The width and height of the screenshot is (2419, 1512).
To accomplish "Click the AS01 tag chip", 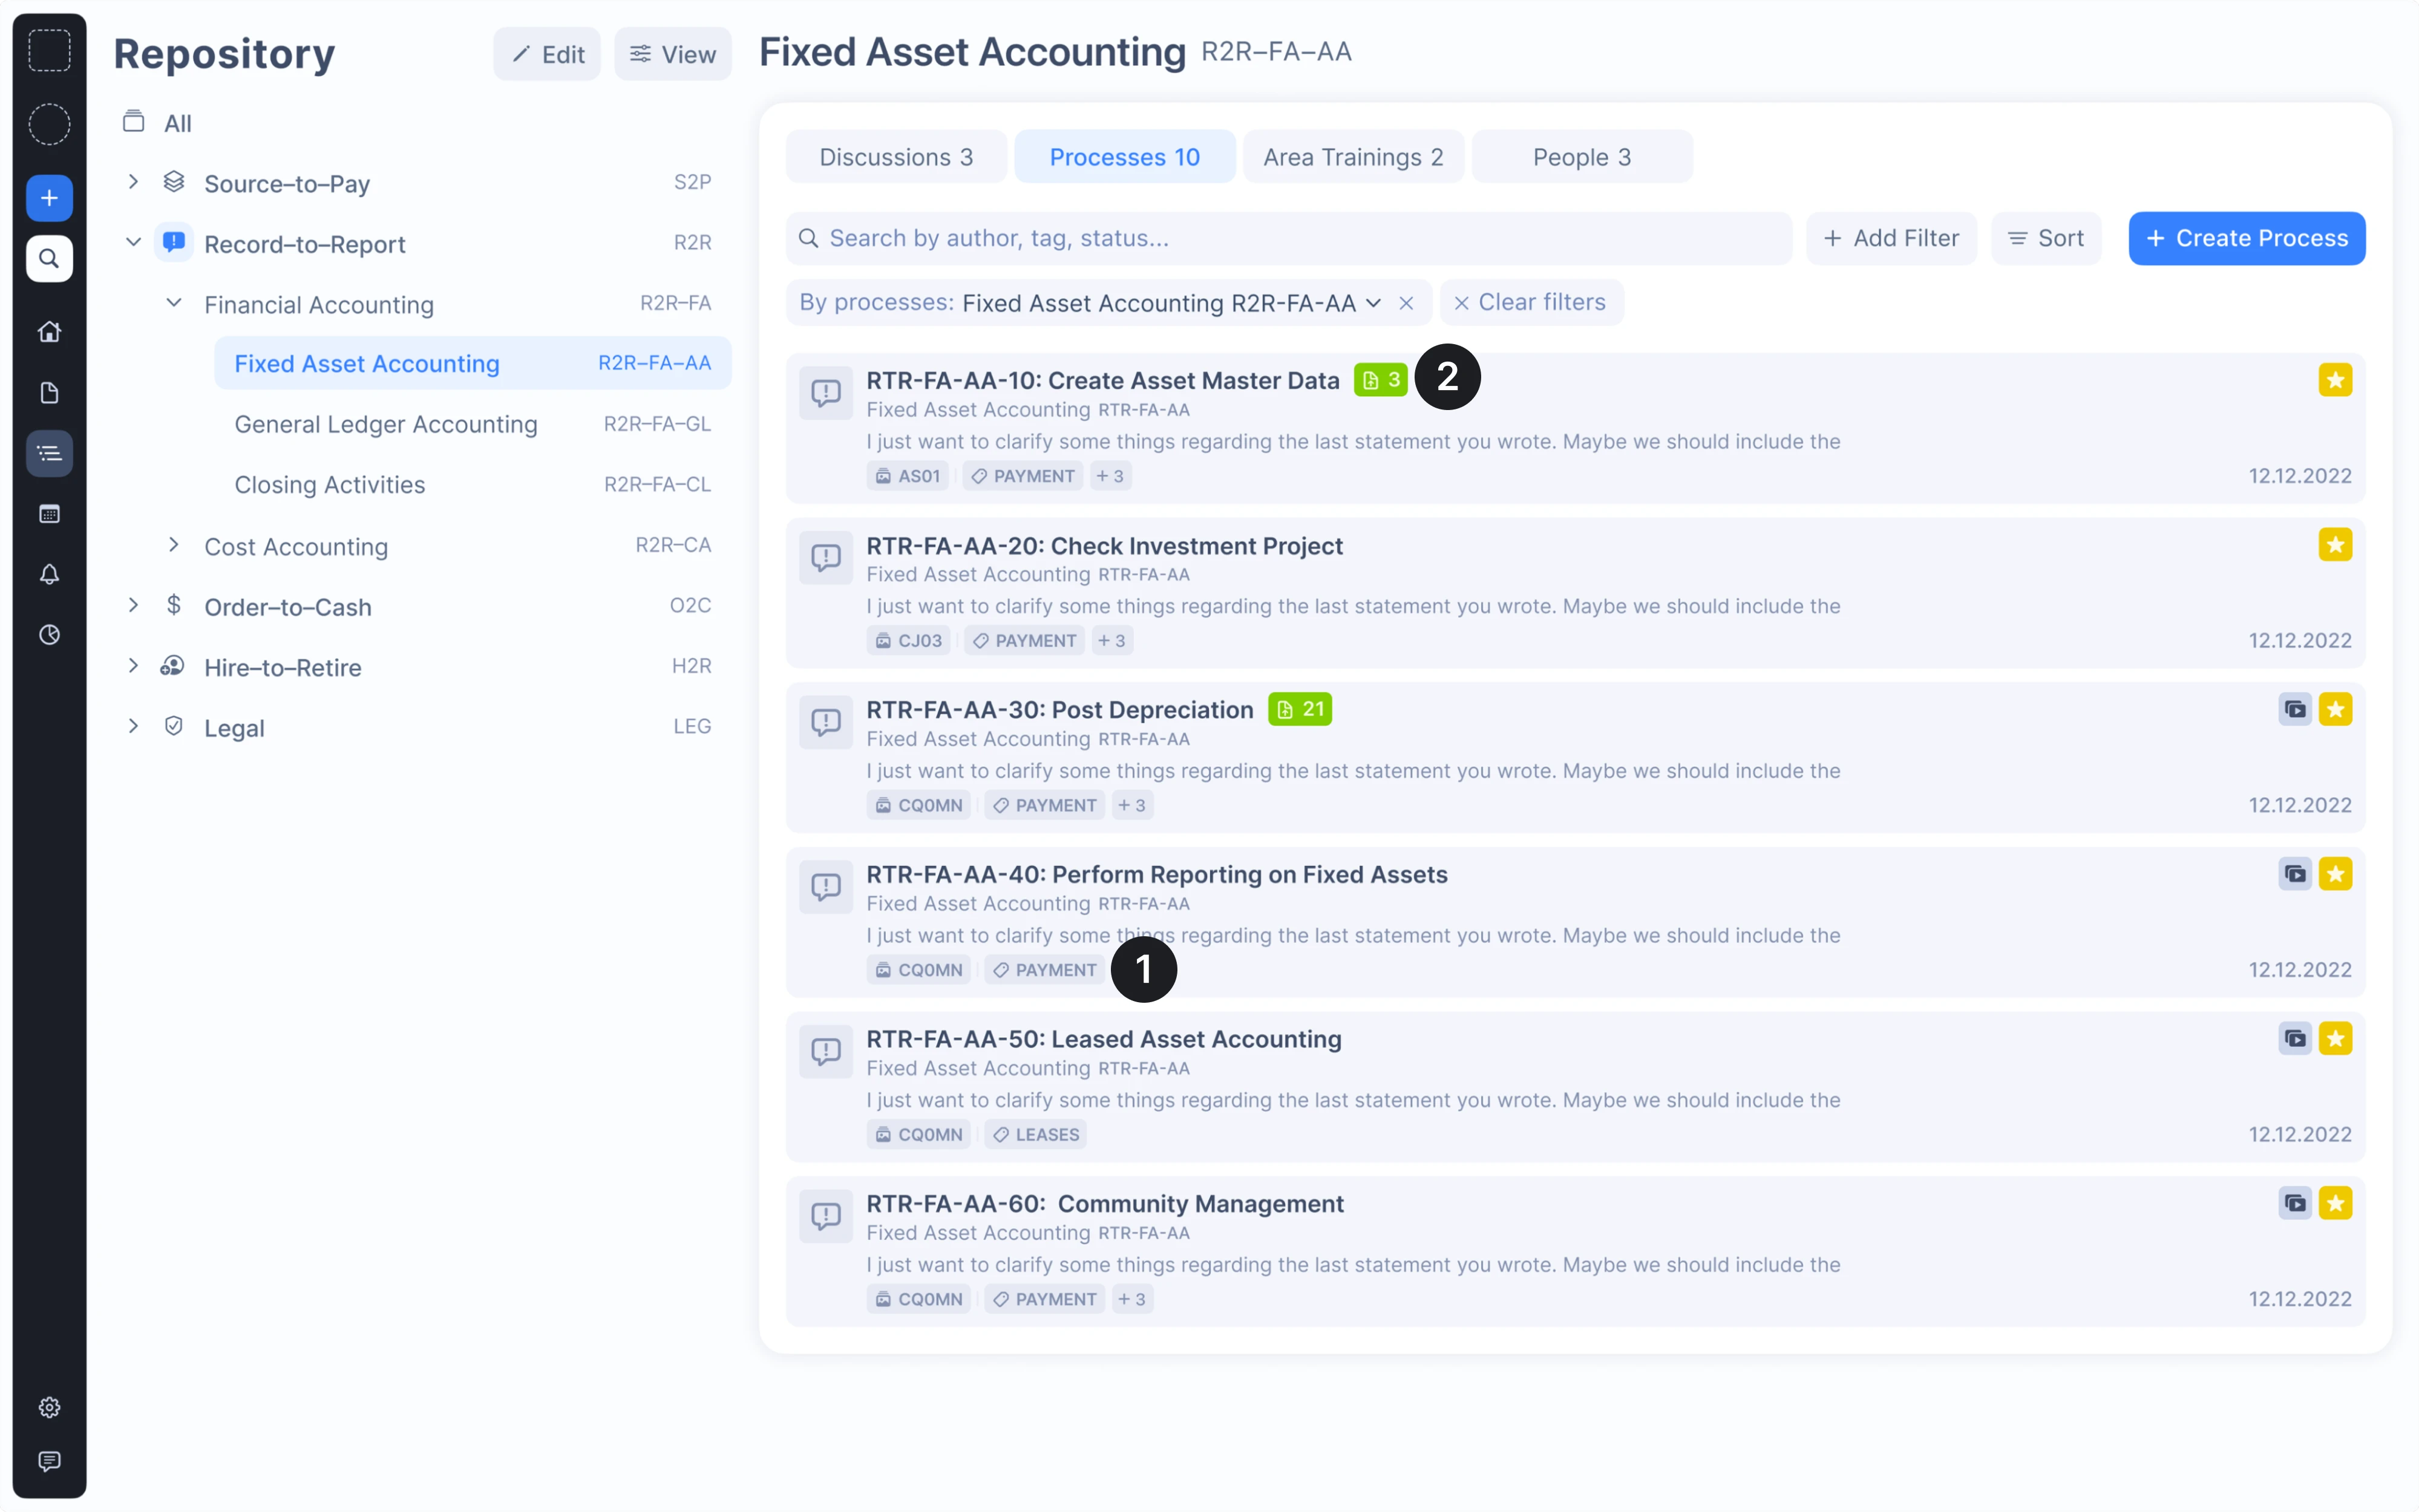I will 908,476.
